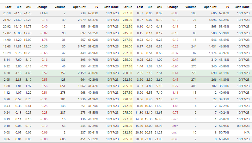This screenshot has height=143, width=252.
Task: Click the N/A last trade cell
Action: pos(247,133)
